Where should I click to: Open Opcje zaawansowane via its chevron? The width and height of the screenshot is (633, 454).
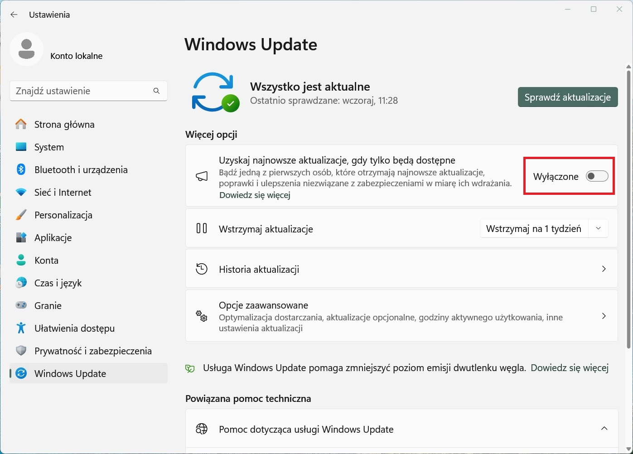point(604,316)
